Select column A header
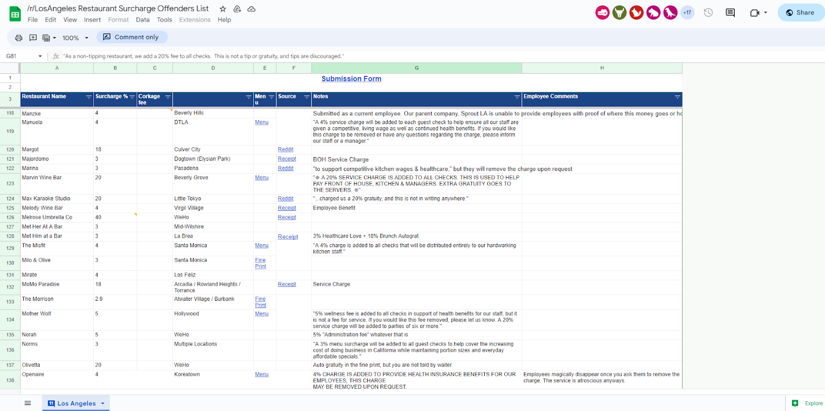 (57, 68)
